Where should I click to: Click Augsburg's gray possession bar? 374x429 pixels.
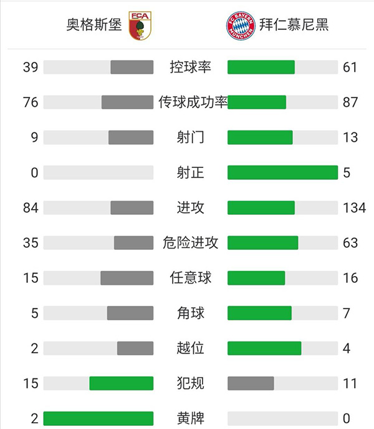click(x=132, y=67)
